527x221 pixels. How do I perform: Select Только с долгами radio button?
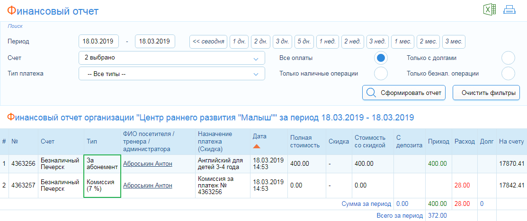click(508, 58)
